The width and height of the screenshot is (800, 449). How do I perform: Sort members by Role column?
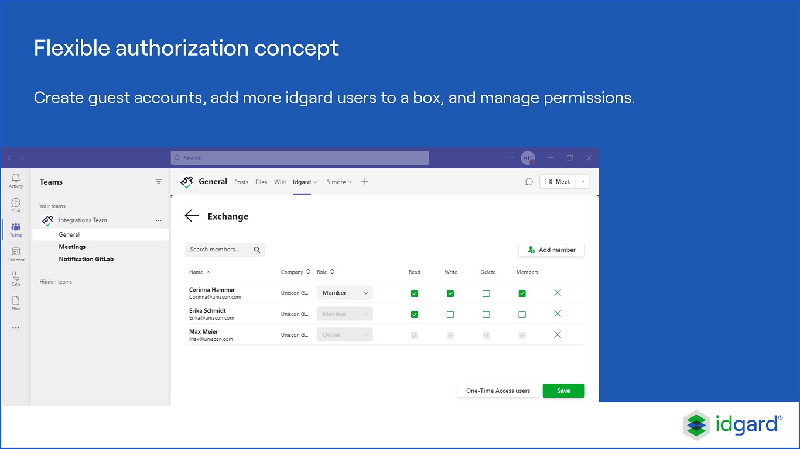(x=326, y=272)
